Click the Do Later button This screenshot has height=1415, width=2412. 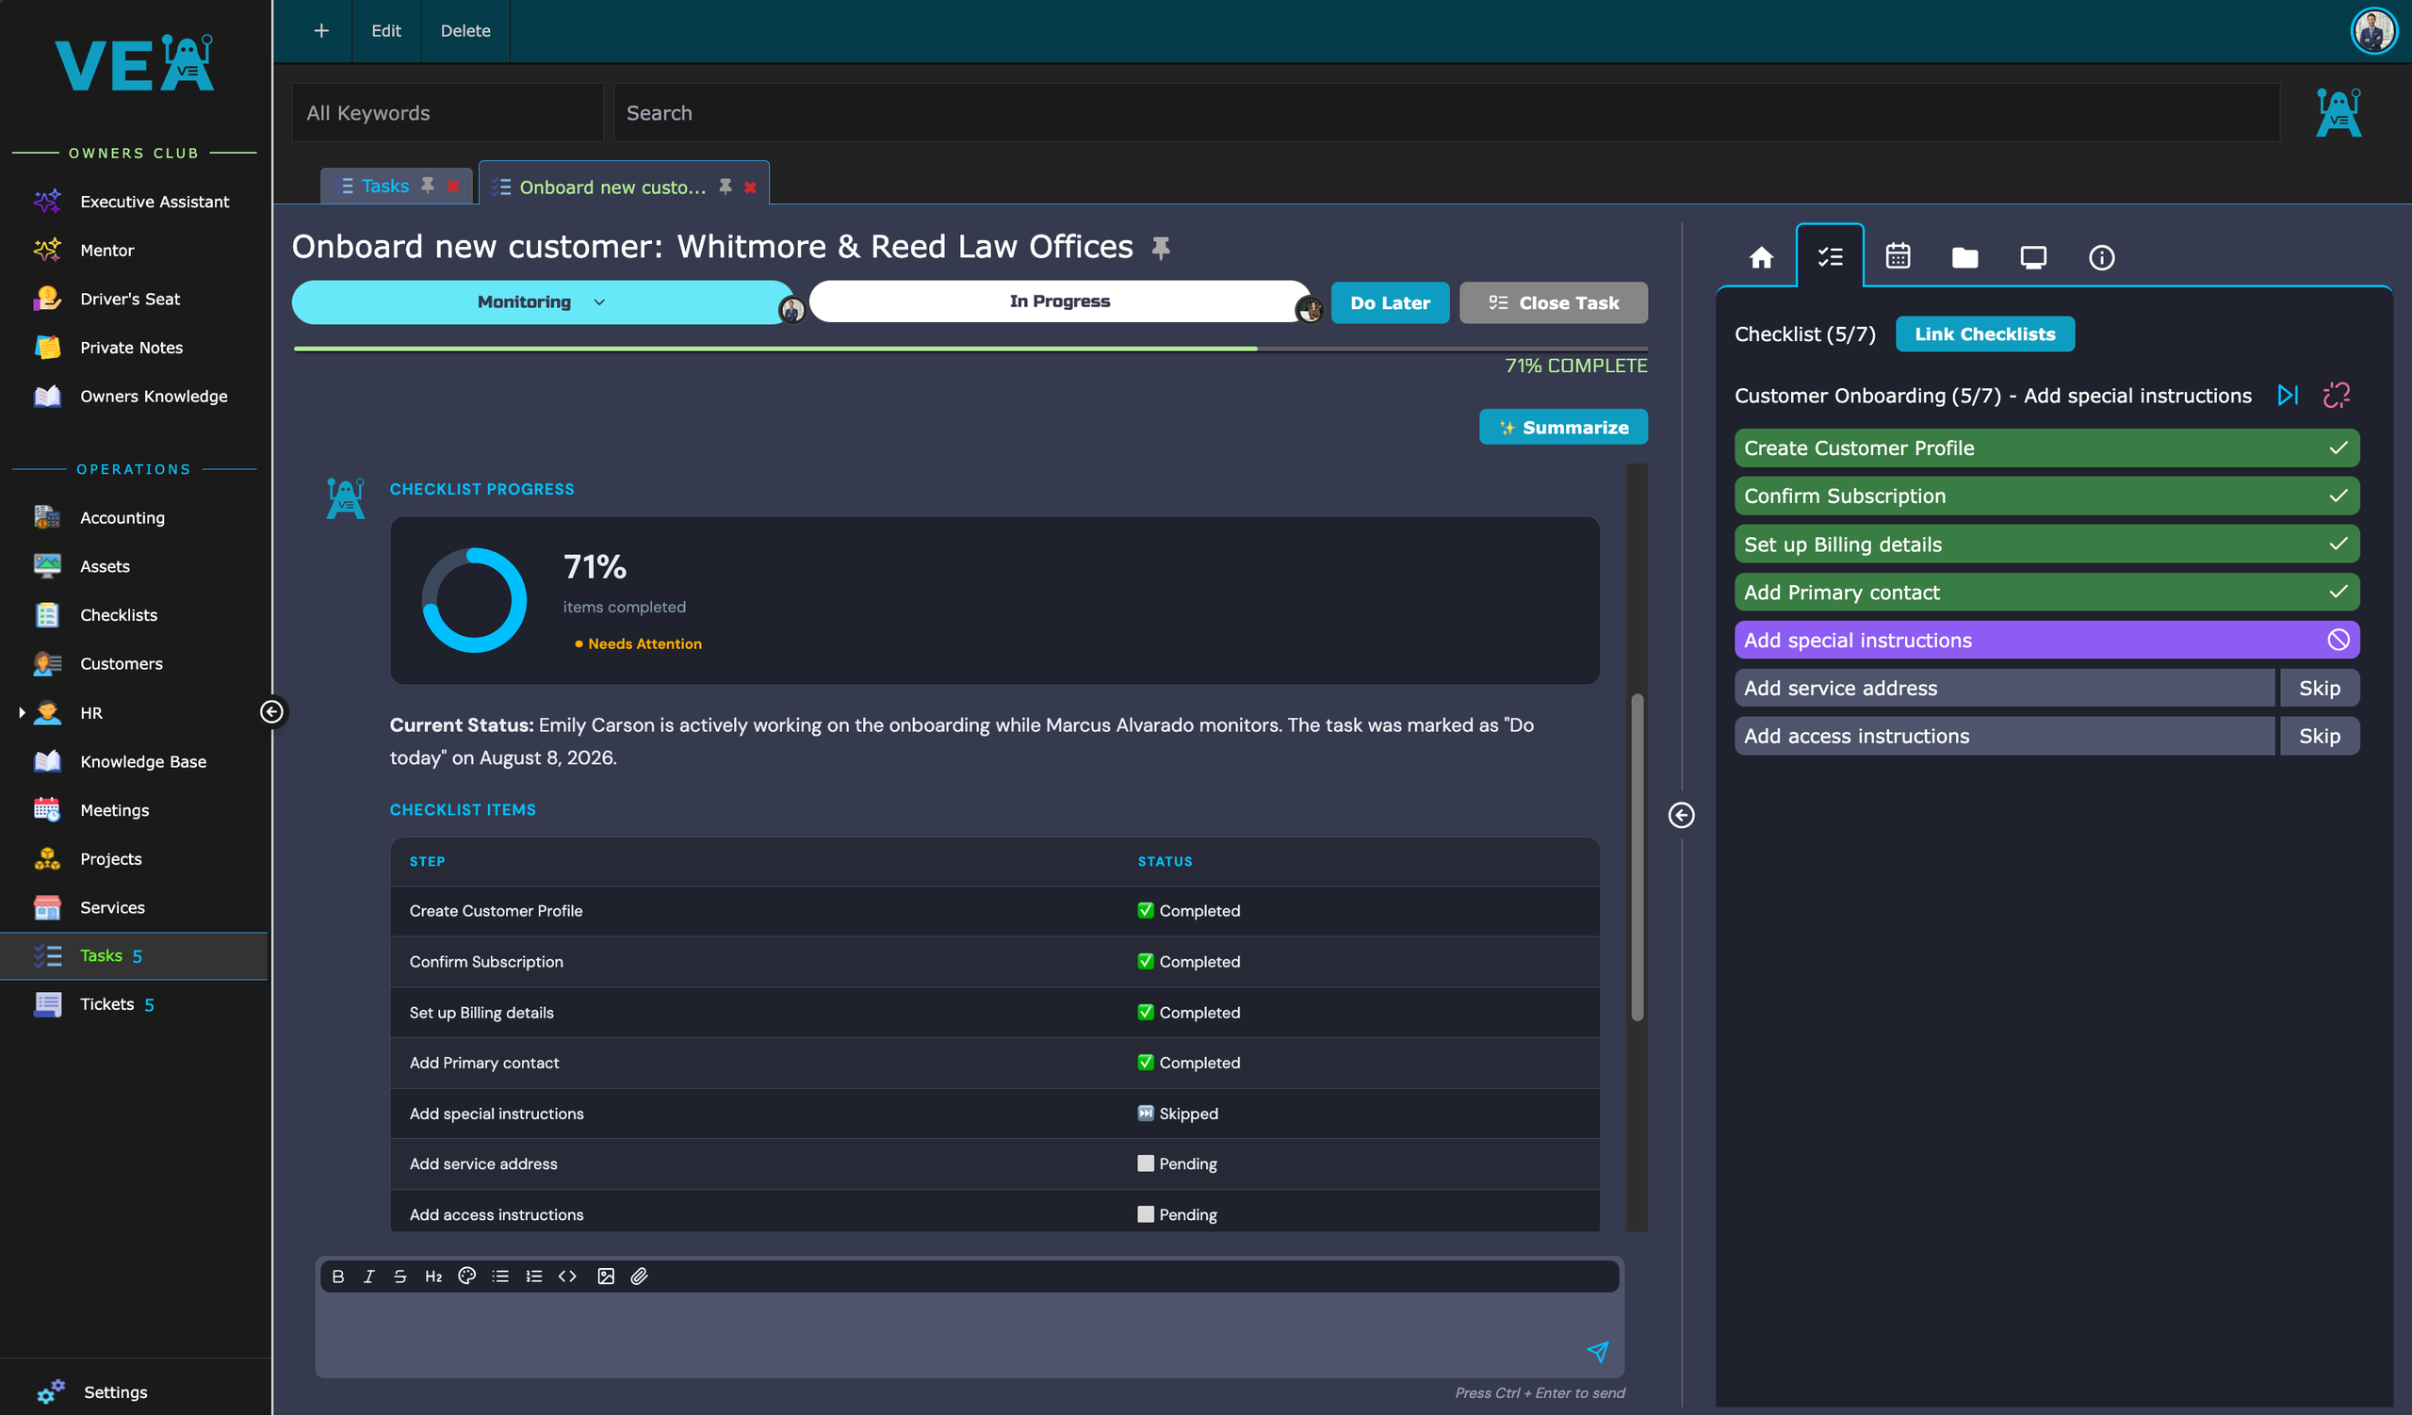pos(1390,302)
